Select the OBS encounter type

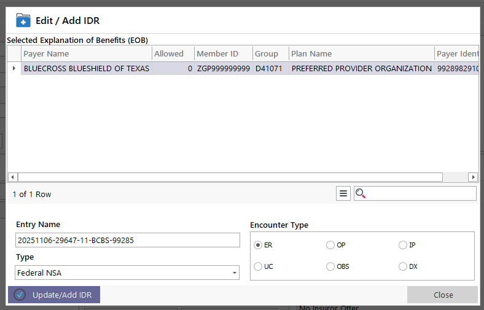(x=330, y=266)
